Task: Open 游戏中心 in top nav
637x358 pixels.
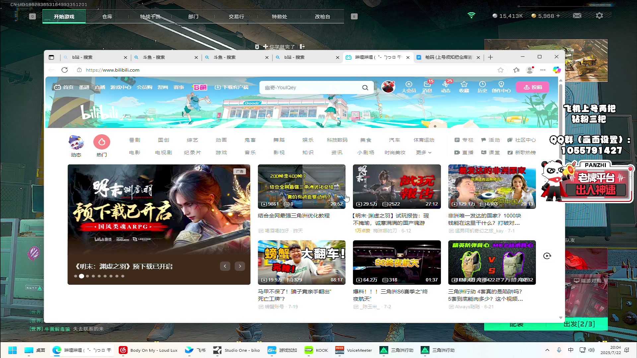Action: coord(121,87)
